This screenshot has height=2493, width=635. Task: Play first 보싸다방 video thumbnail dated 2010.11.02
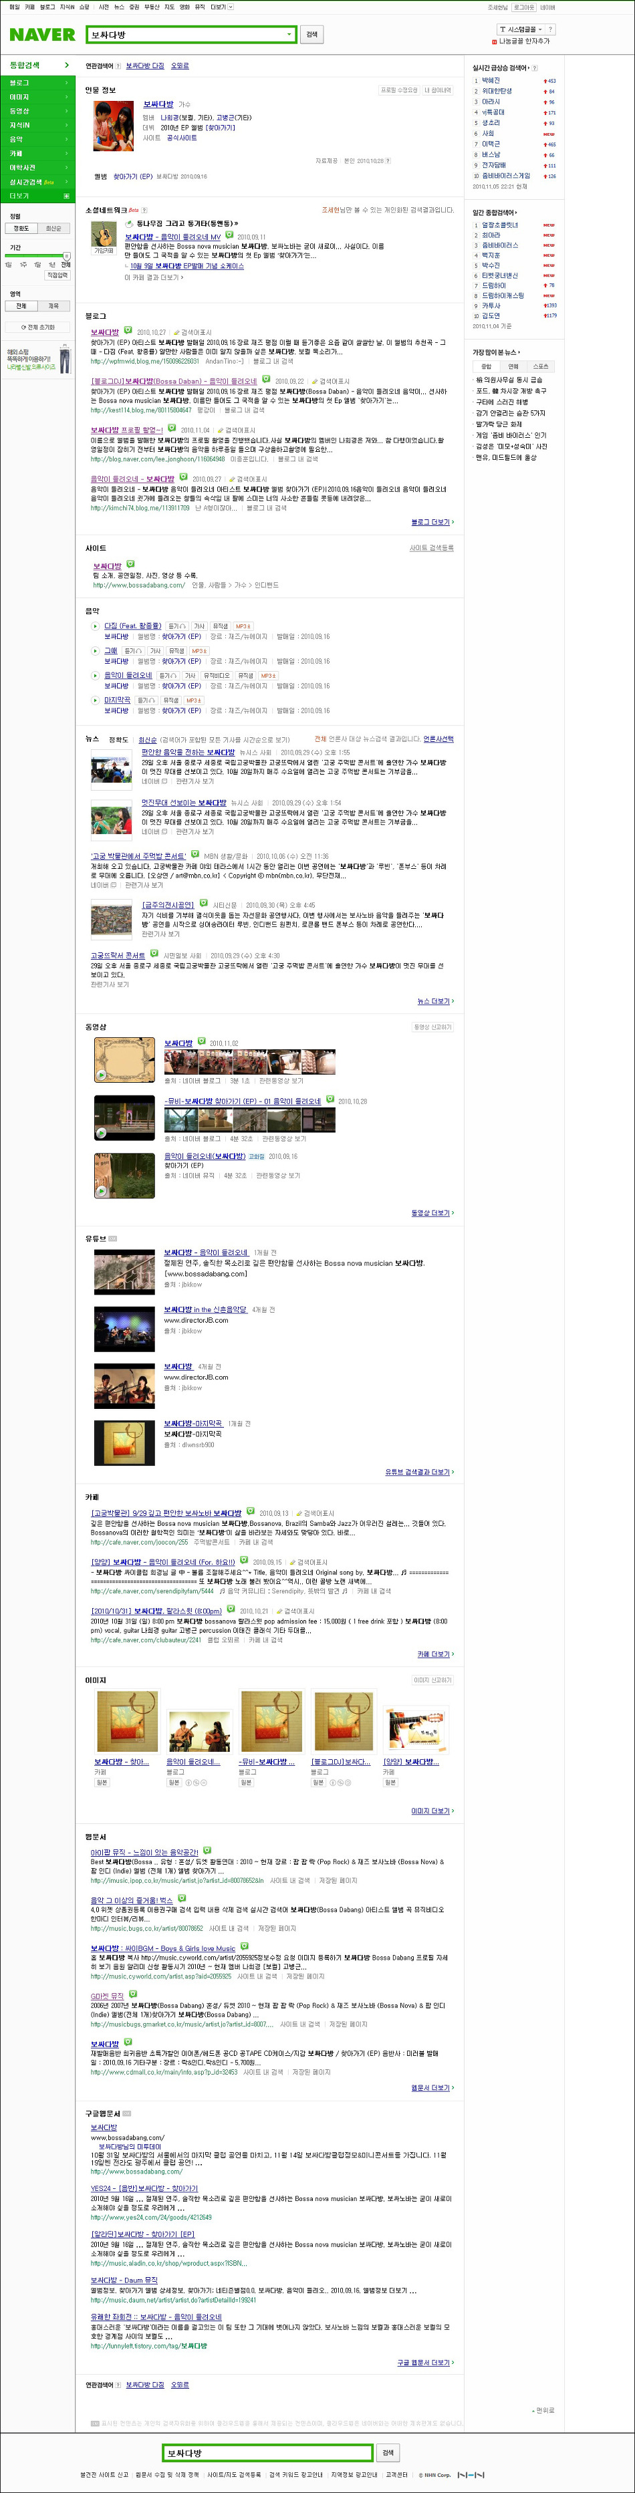[124, 1059]
